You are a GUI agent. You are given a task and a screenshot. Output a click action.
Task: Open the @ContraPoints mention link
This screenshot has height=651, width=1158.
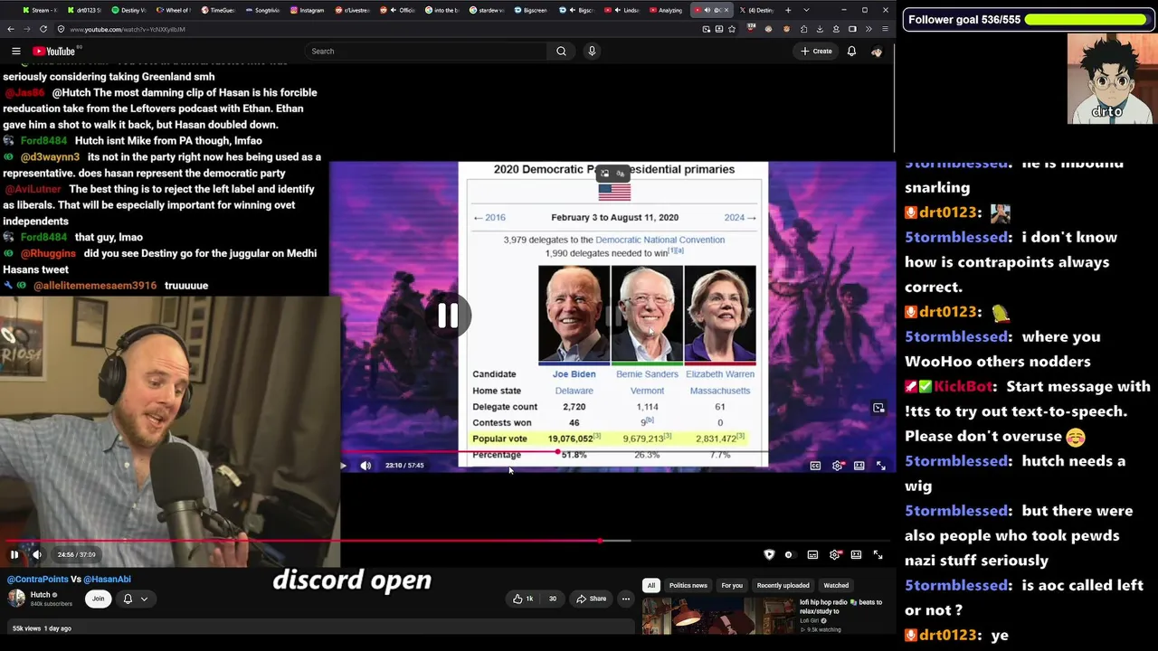(38, 580)
